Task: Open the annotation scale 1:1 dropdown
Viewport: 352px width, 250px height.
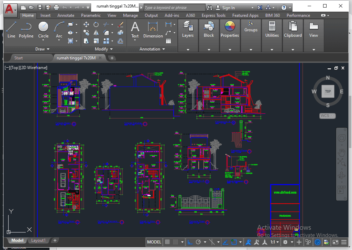Action: (275, 242)
